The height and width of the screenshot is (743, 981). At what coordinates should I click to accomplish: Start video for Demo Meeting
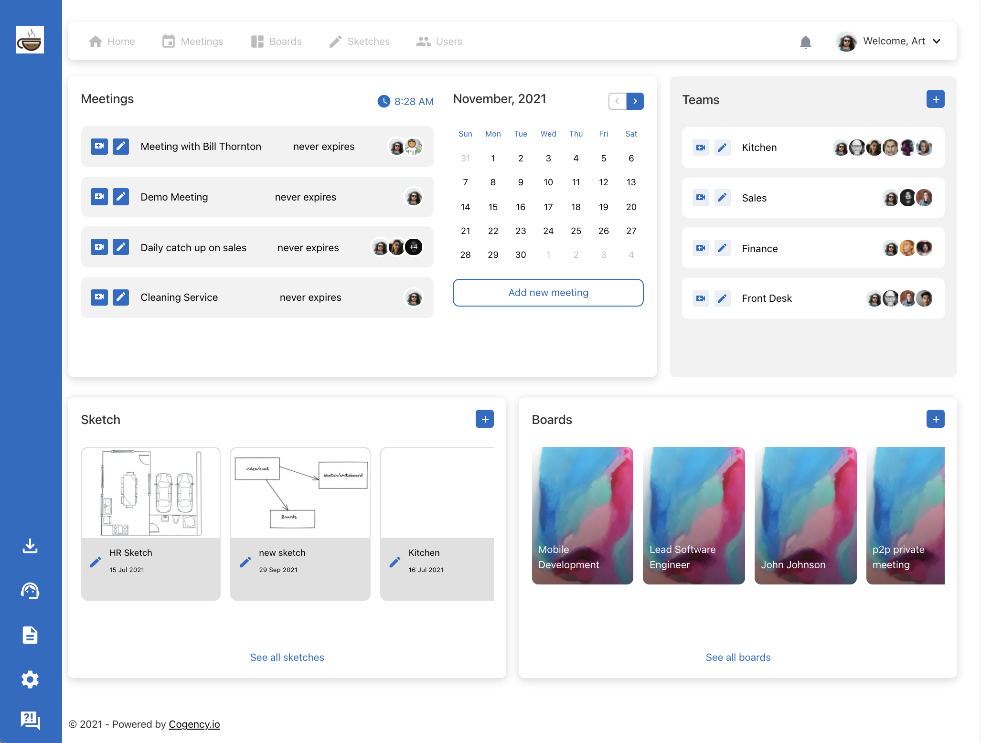pos(99,197)
